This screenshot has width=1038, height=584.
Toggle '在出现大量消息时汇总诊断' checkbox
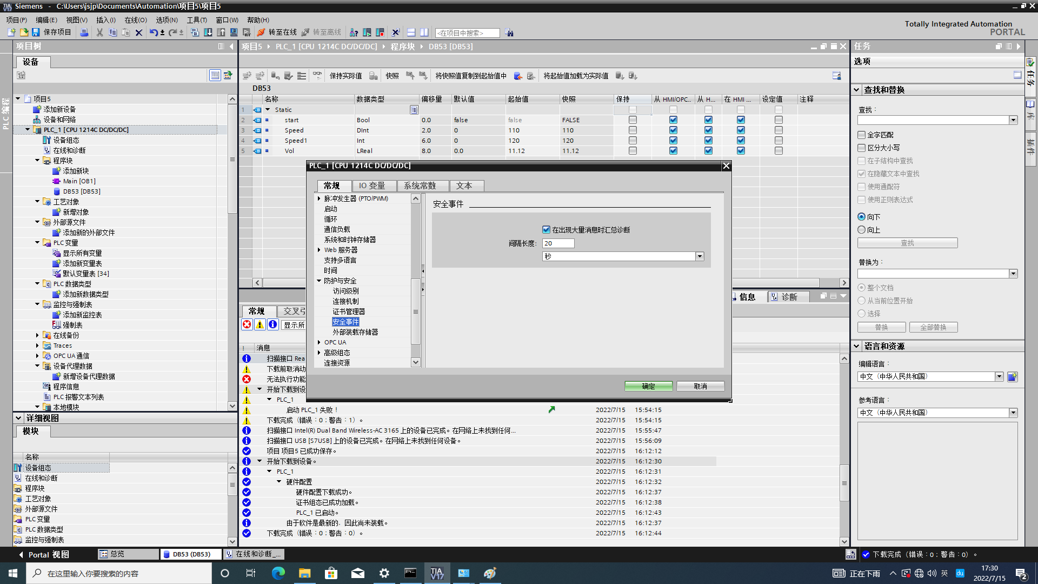point(546,230)
